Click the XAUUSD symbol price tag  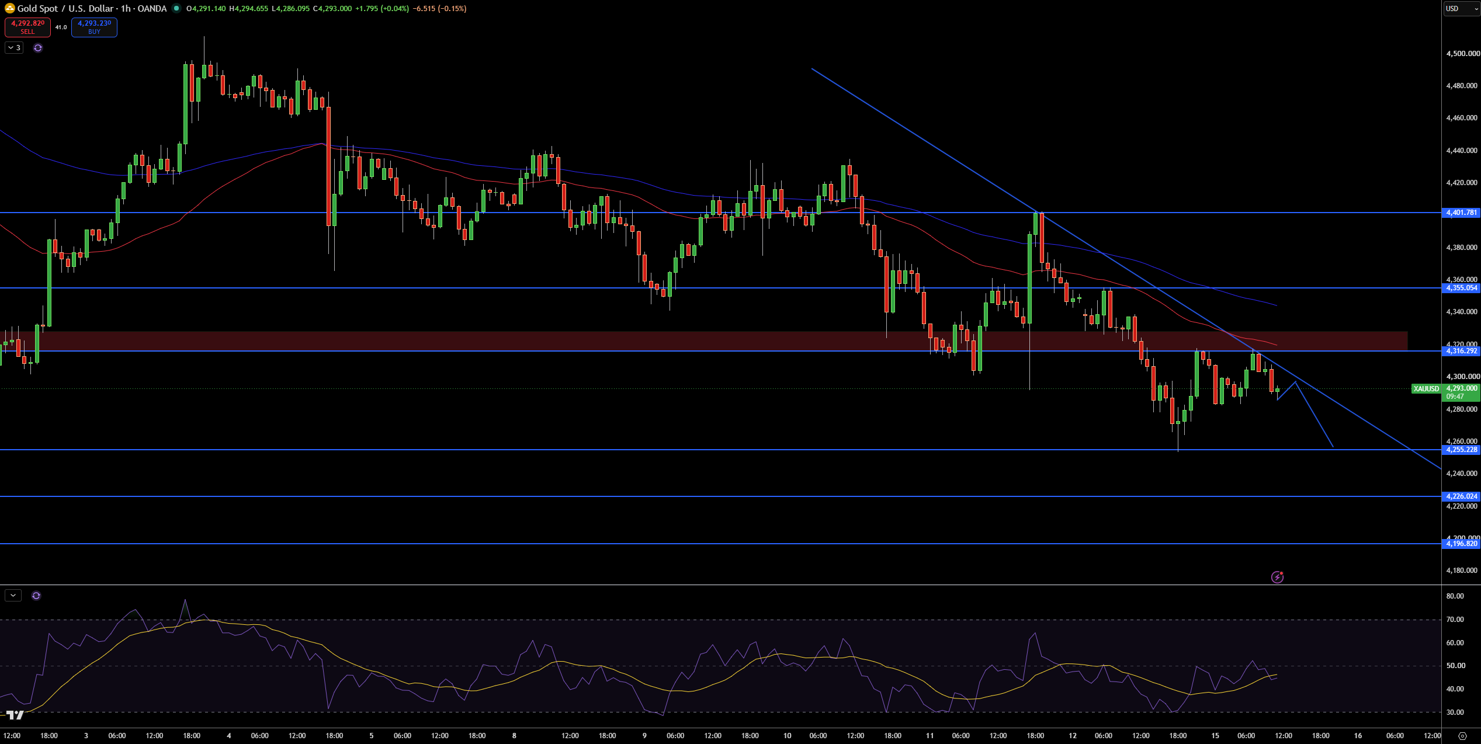(1426, 389)
